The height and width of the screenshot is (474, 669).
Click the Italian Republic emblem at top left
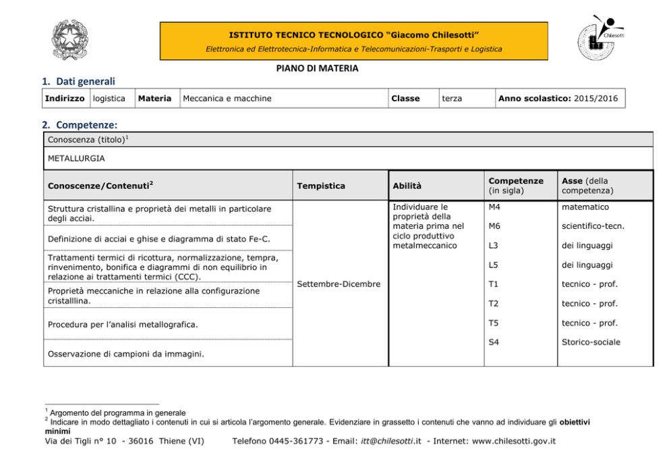point(75,39)
